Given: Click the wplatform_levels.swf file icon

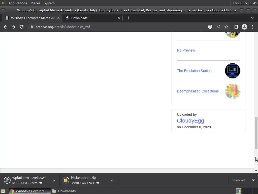Looking at the screenshot, I should click(7, 180).
